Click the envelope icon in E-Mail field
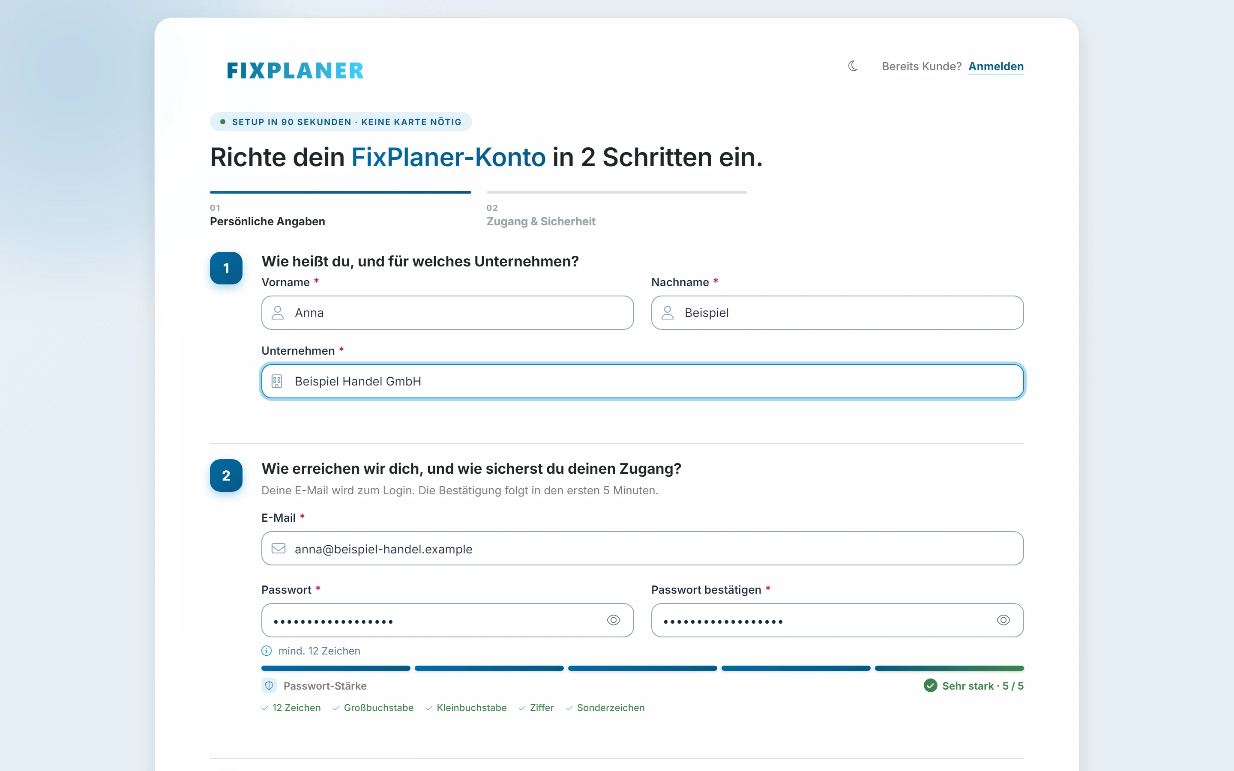 pos(279,548)
